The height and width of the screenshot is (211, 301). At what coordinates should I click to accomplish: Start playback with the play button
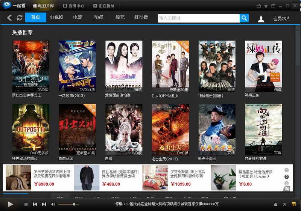10,204
